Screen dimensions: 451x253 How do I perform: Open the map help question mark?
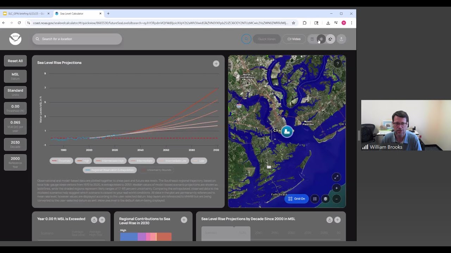[338, 64]
